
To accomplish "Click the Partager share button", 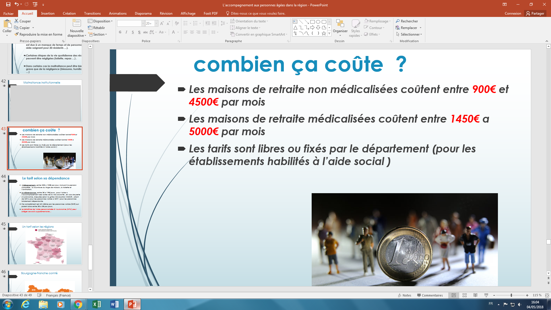I will tap(535, 13).
